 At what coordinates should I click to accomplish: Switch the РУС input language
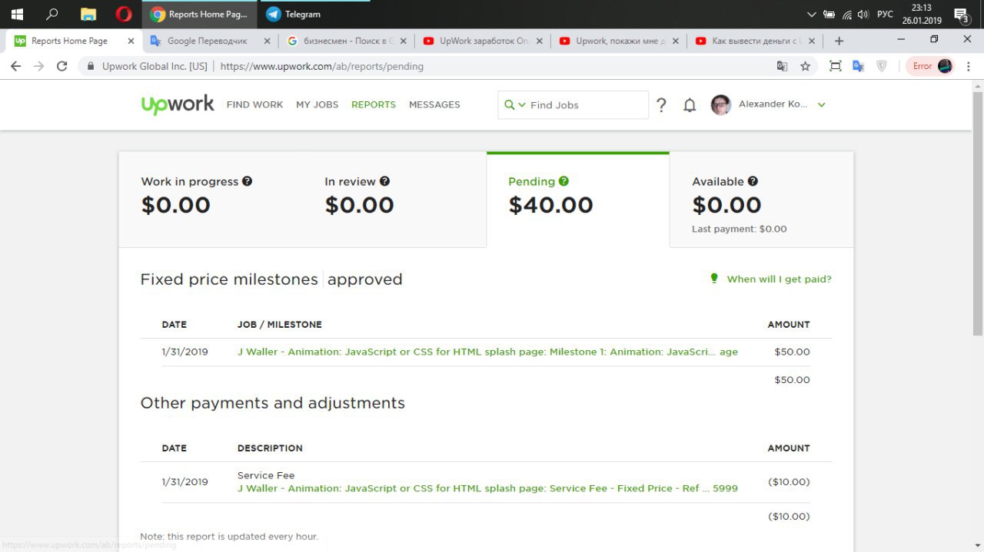tap(885, 14)
